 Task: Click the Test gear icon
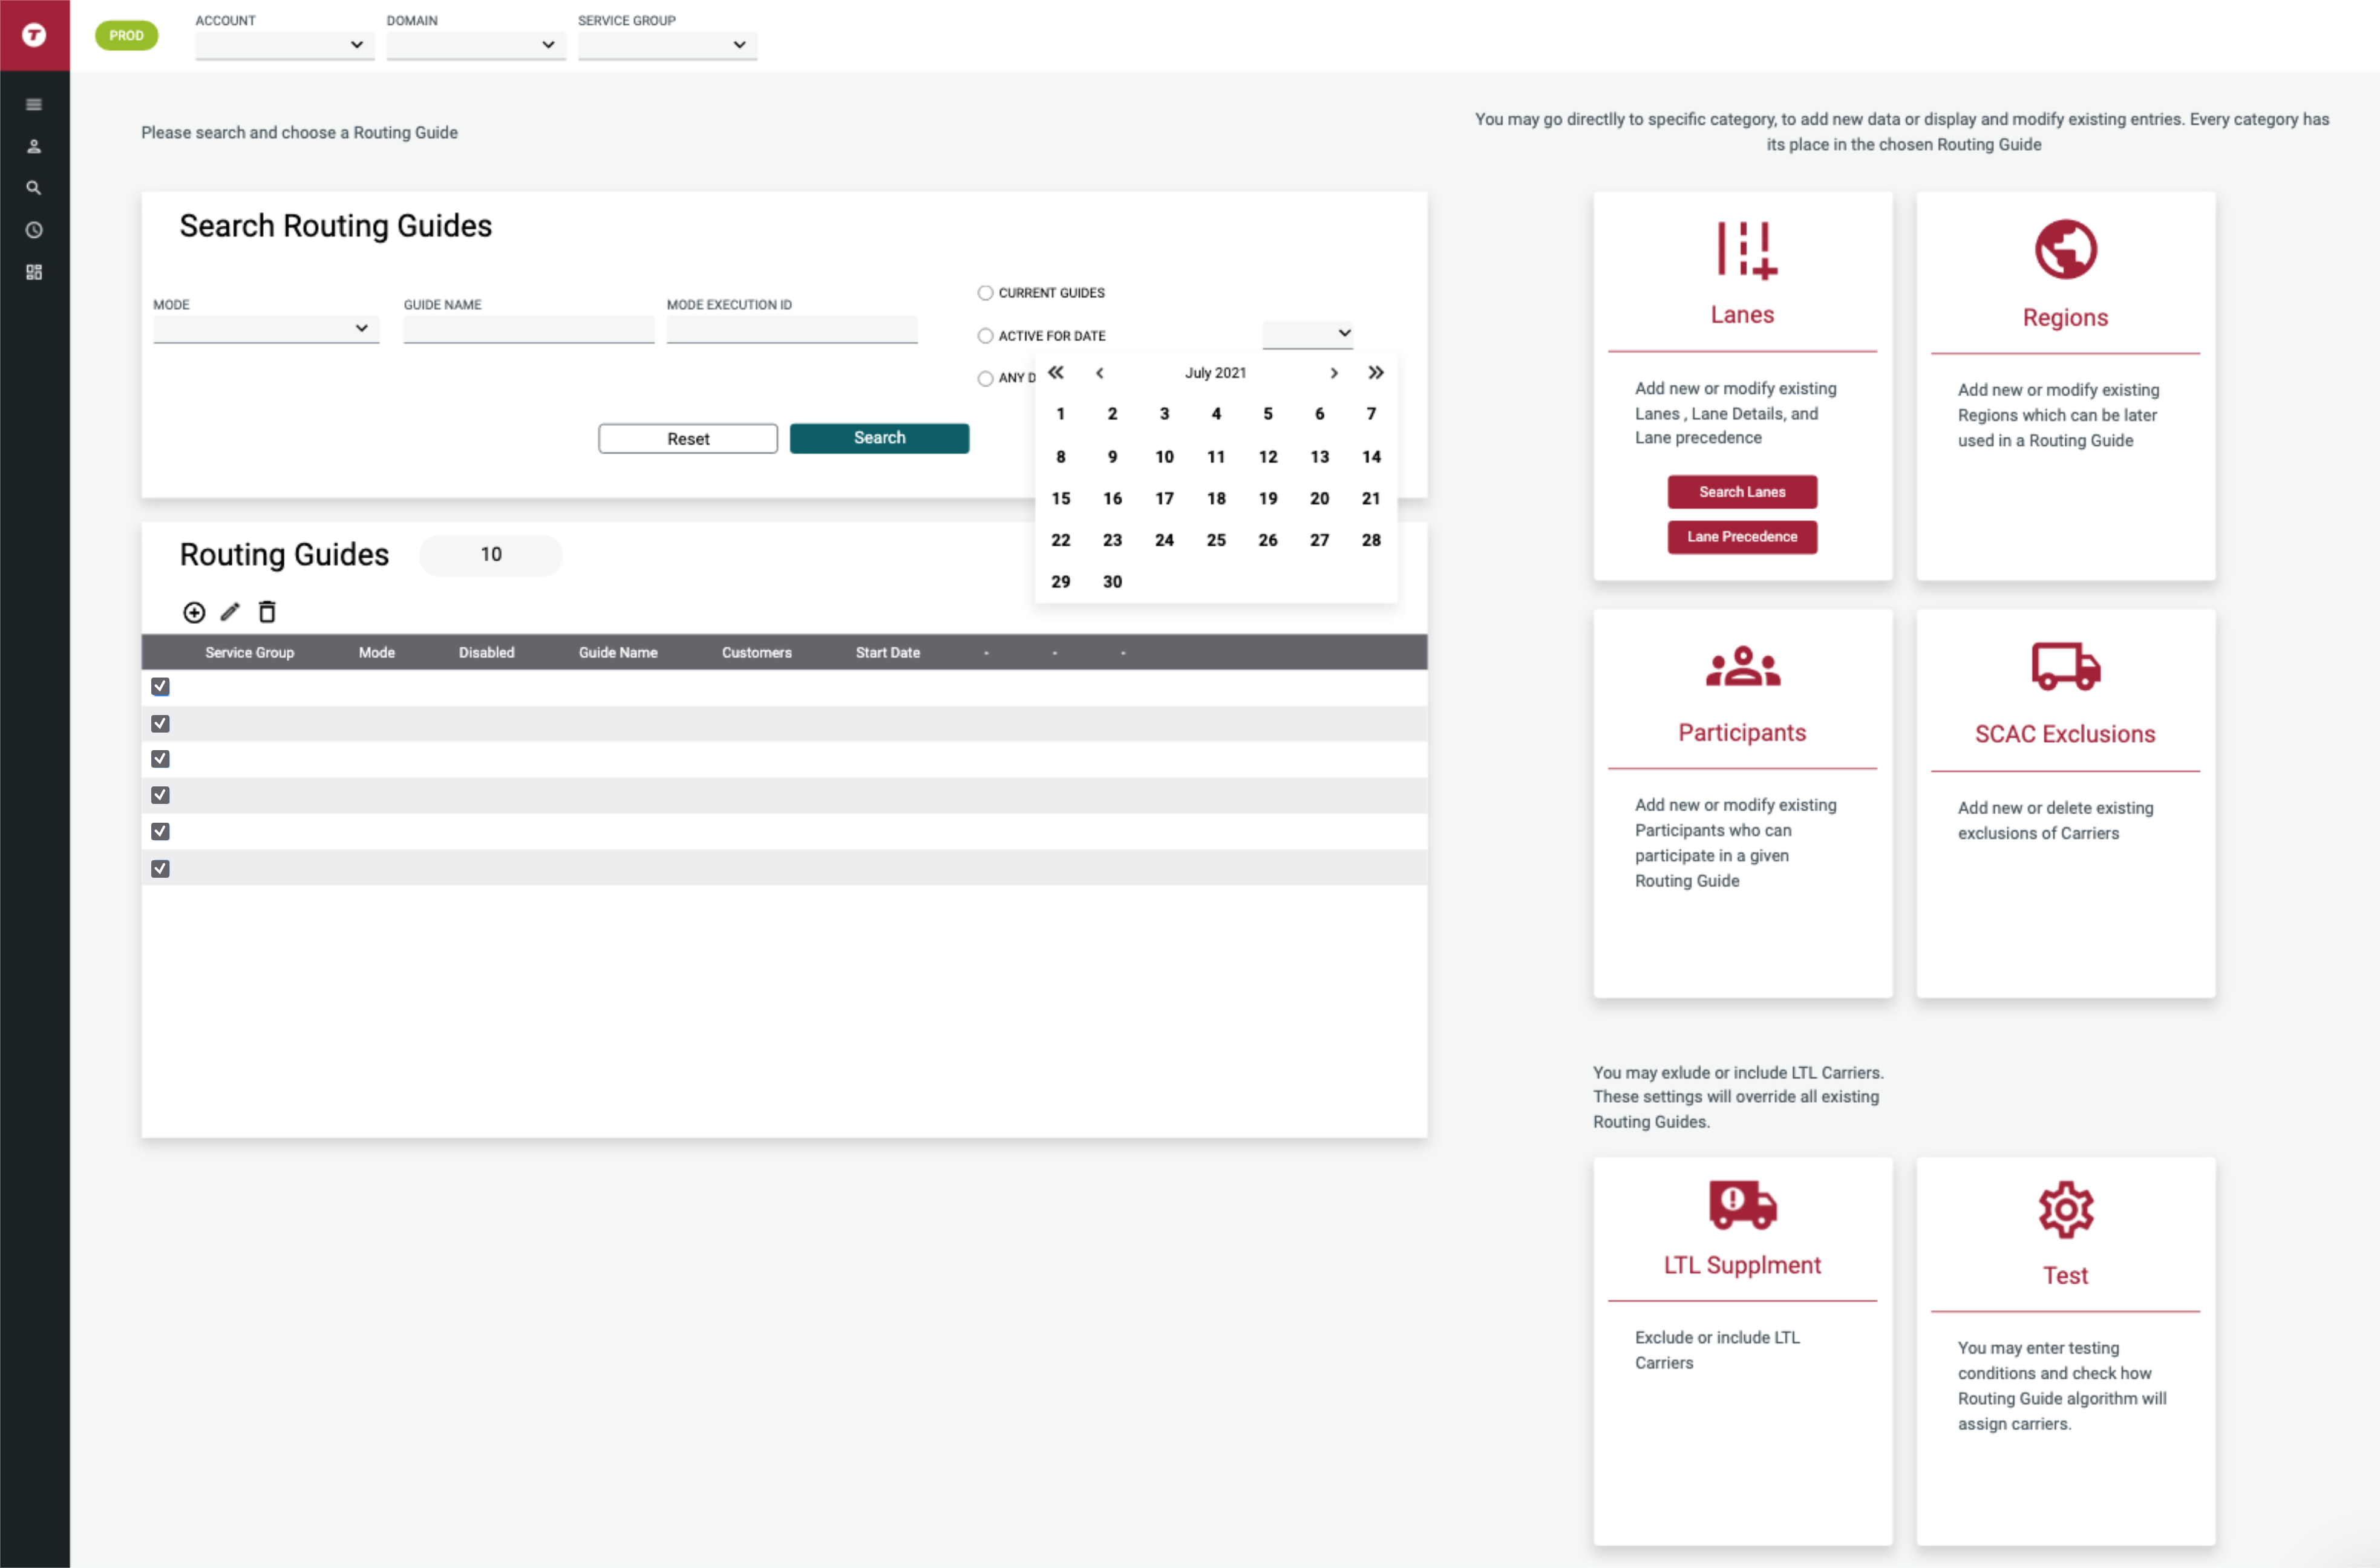tap(2066, 1210)
